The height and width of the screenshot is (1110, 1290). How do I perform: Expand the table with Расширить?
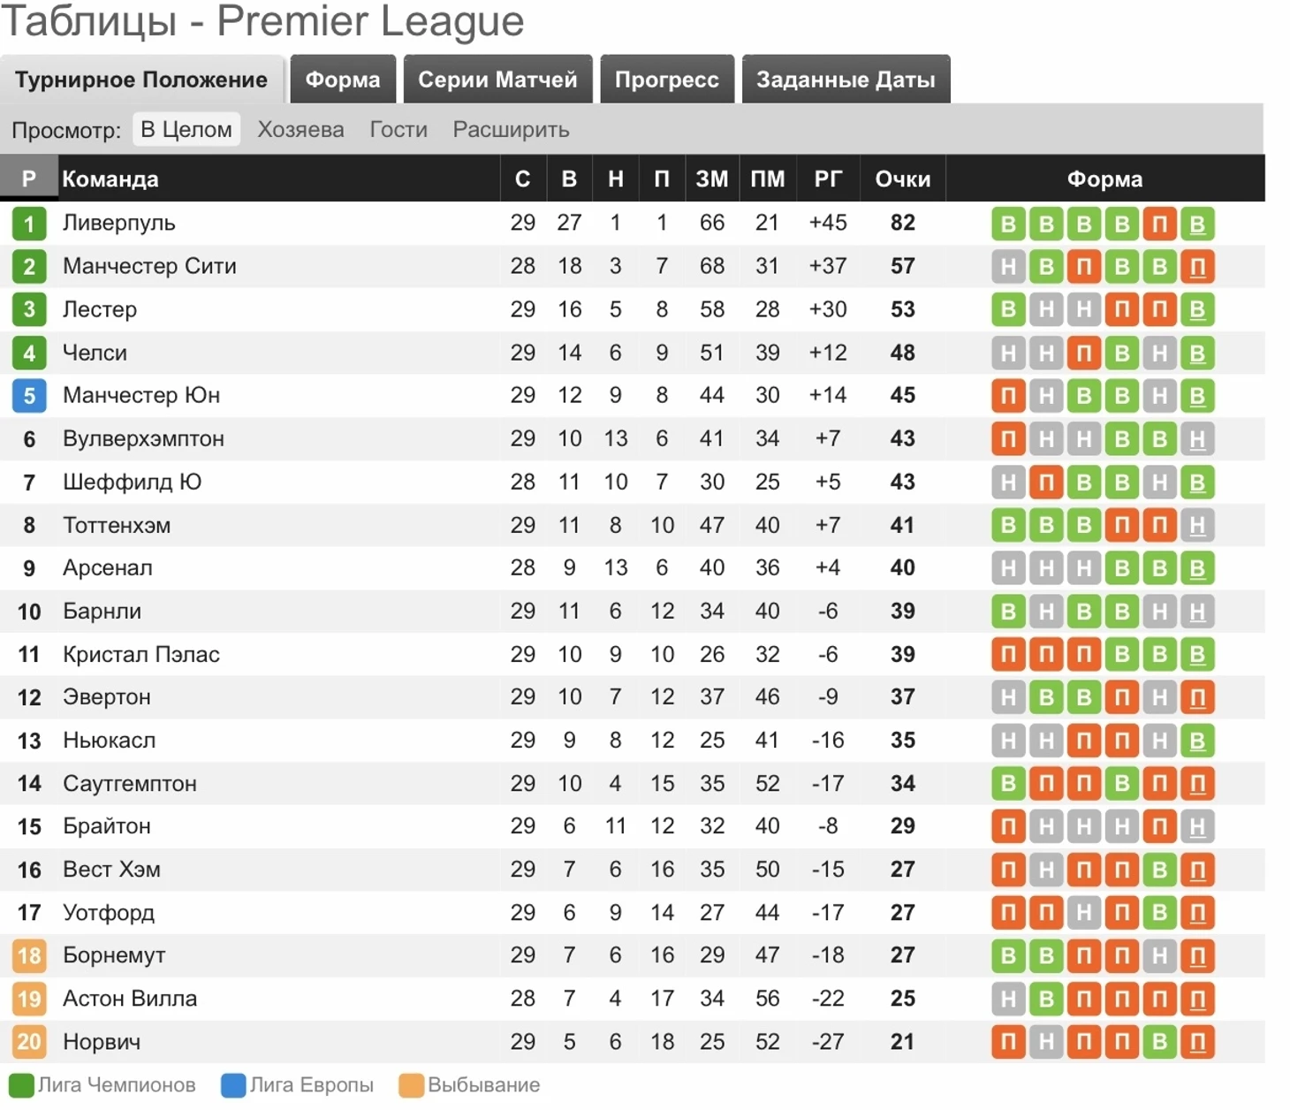(511, 130)
